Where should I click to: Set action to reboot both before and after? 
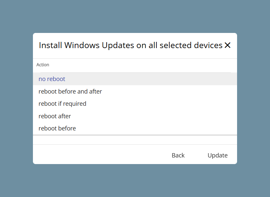[x=135, y=91]
